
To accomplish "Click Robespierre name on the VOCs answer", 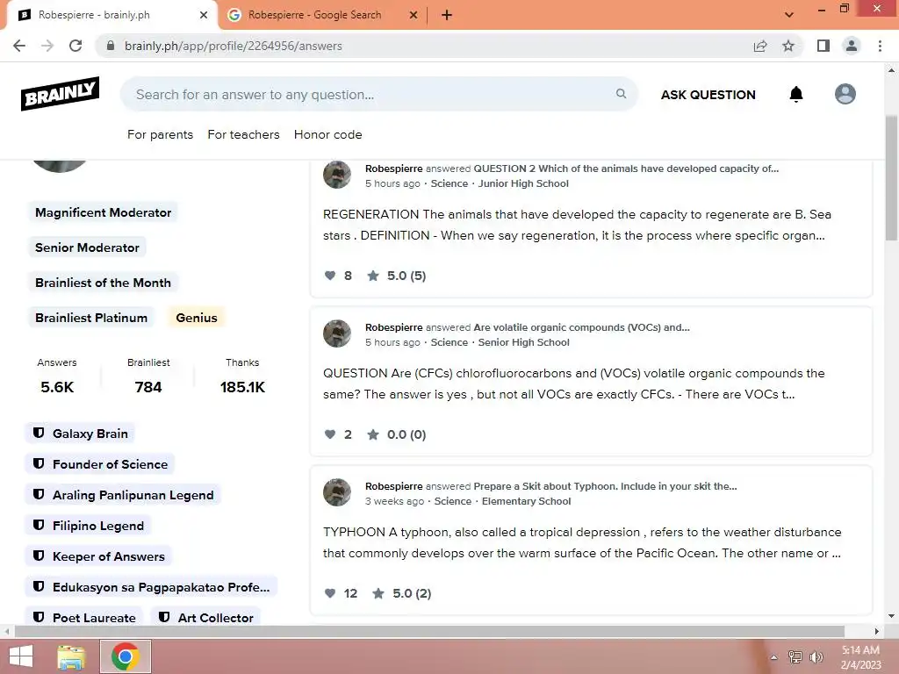I will click(394, 327).
